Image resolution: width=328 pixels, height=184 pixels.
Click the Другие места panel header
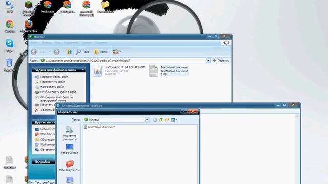(x=44, y=122)
